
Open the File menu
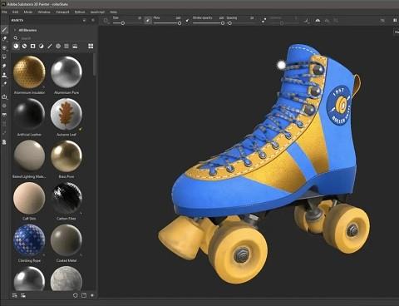[4, 12]
